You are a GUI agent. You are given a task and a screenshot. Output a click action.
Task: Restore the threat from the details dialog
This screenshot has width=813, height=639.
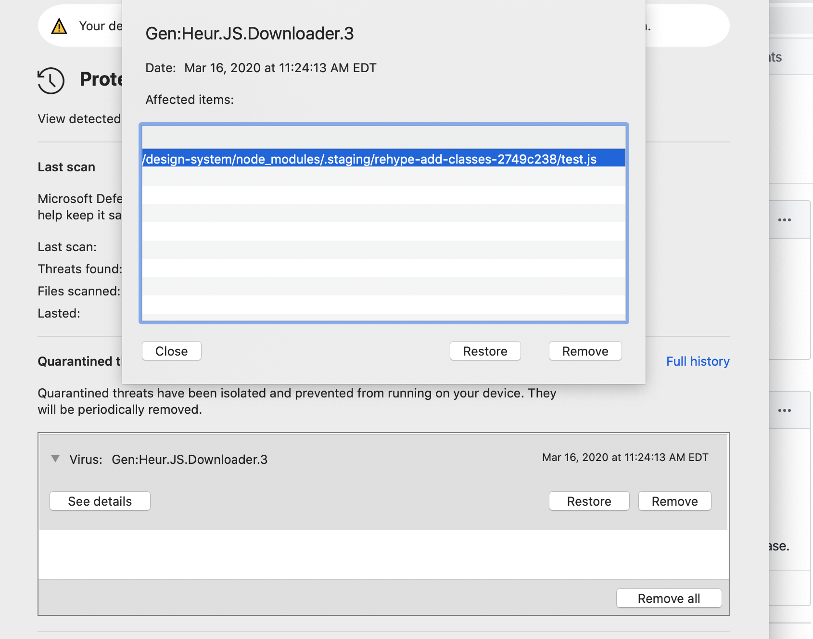coord(485,351)
